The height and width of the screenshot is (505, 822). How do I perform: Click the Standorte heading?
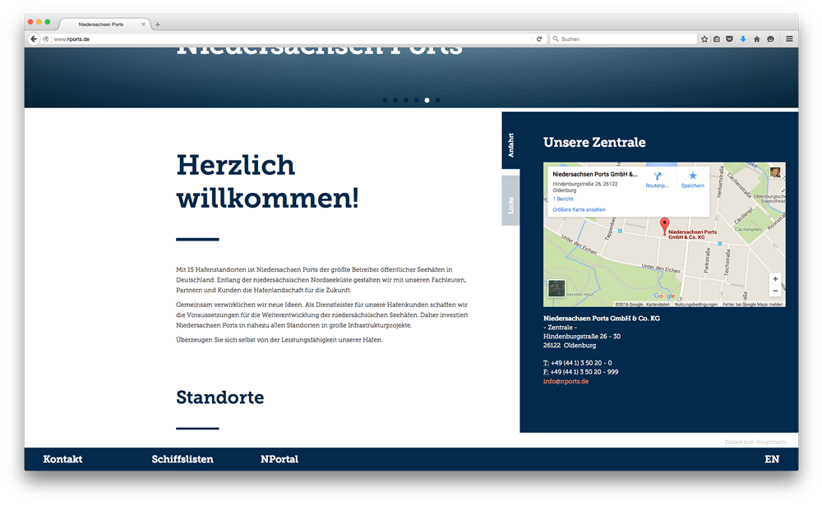point(220,397)
